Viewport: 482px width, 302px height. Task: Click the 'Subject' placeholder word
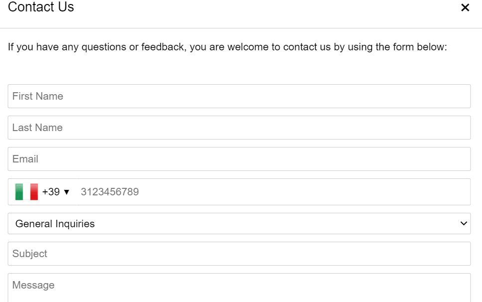tap(30, 254)
